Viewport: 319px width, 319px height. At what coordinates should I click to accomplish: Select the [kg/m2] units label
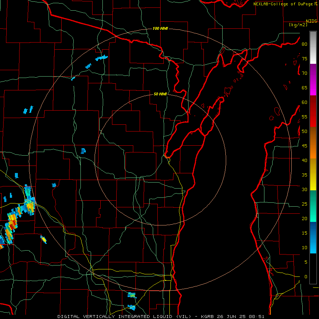[x=298, y=25]
